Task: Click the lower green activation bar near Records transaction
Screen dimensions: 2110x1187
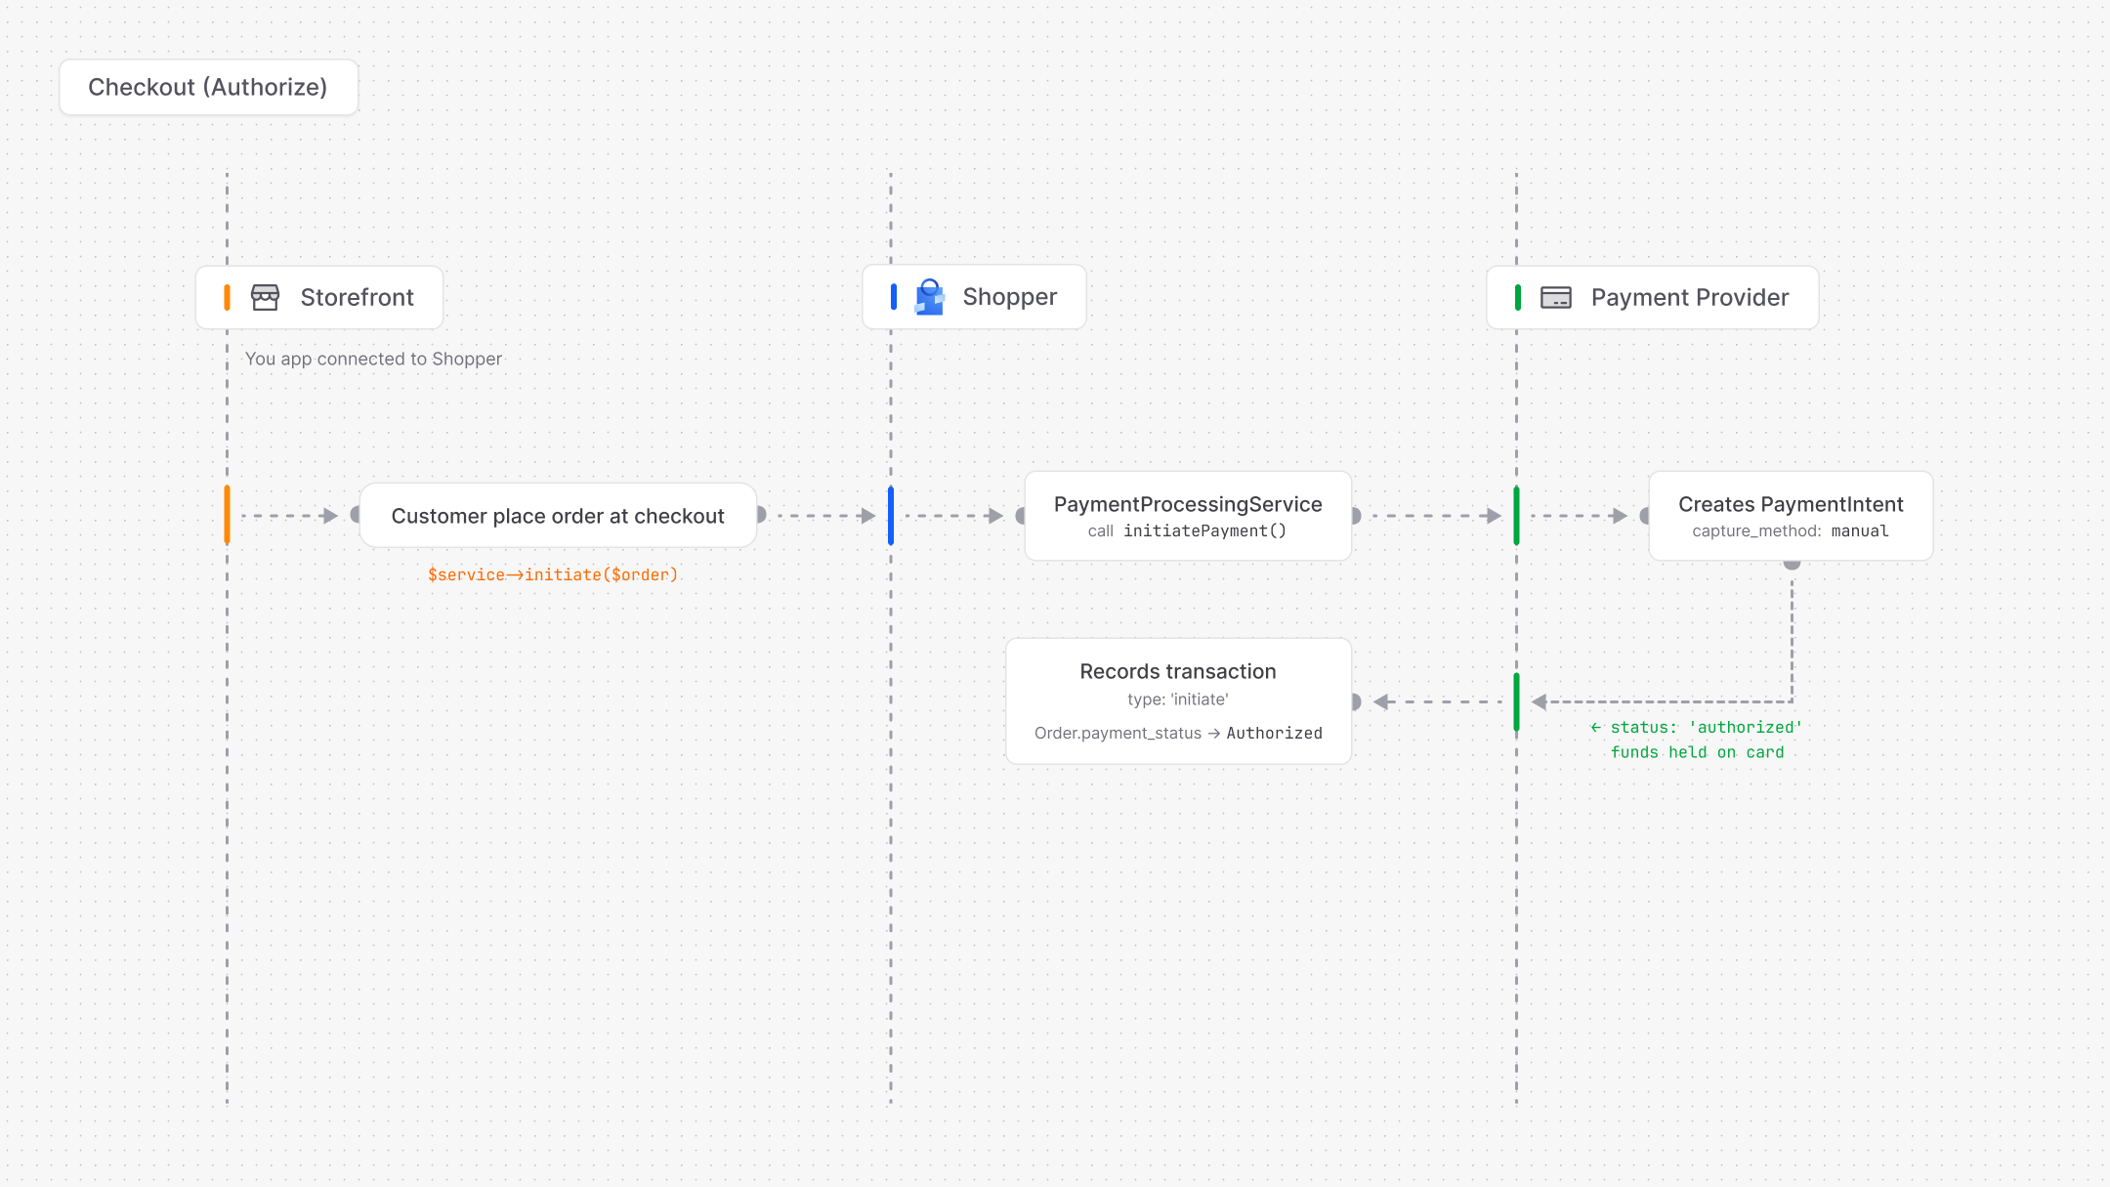Action: (x=1516, y=701)
